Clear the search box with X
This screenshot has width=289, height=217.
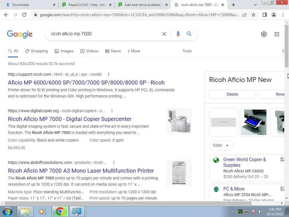pyautogui.click(x=164, y=34)
